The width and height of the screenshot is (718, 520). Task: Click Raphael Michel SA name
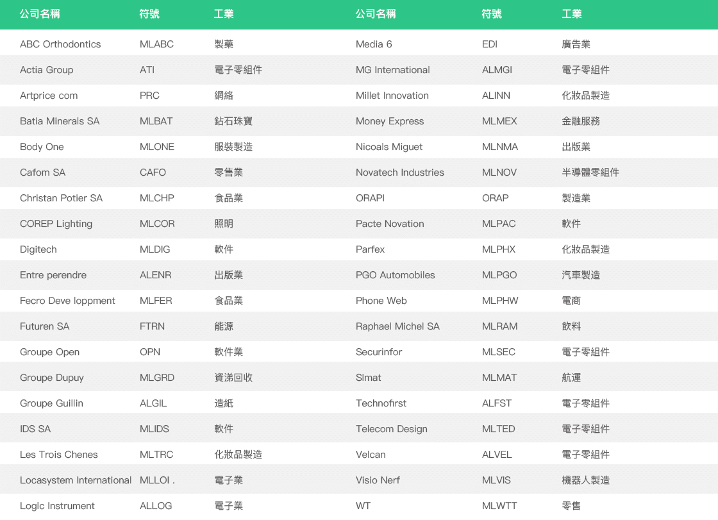pos(397,326)
